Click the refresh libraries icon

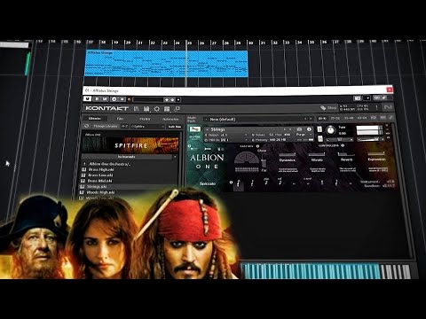pos(86,126)
